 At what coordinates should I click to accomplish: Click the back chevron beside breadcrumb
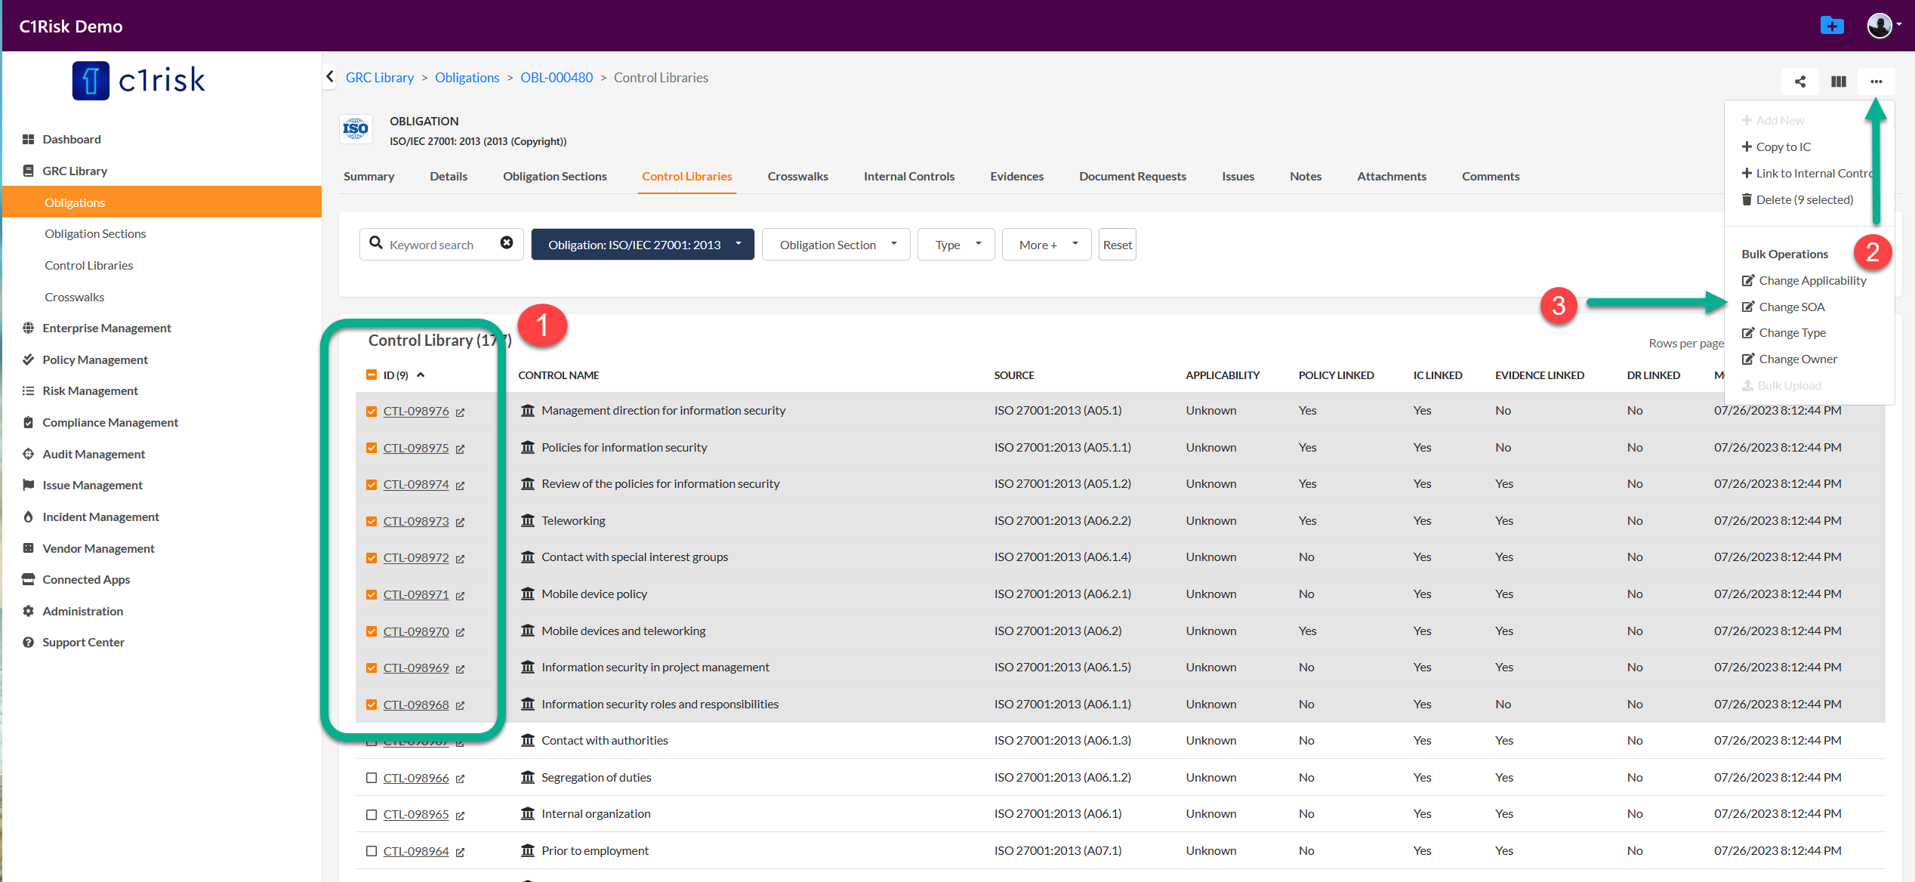click(330, 77)
